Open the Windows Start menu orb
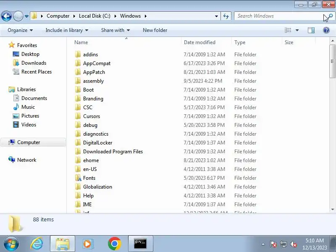336x252 pixels. [x=11, y=244]
